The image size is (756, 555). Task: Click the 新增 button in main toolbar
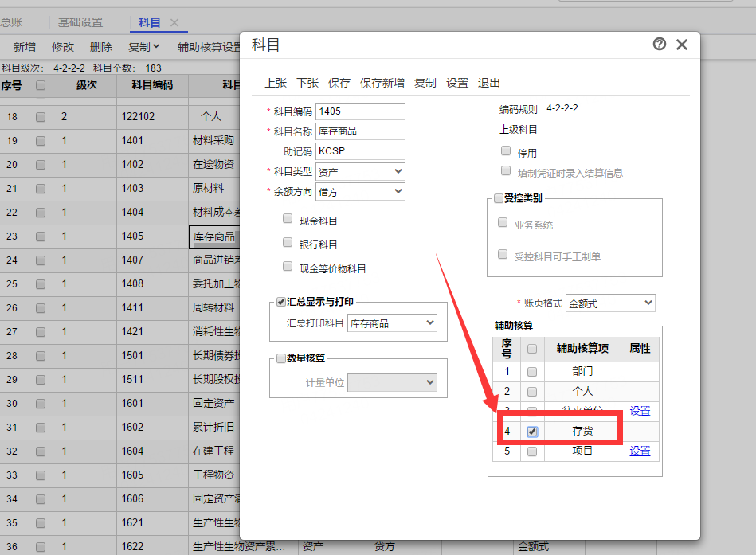point(25,47)
